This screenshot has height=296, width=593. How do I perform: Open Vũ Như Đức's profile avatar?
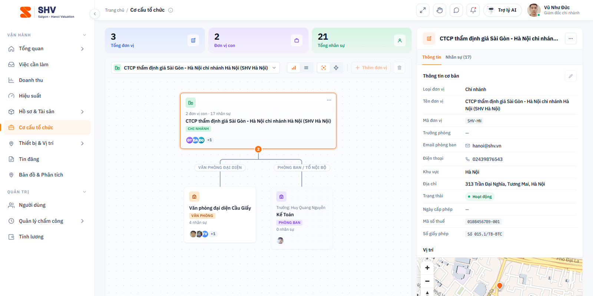[534, 10]
